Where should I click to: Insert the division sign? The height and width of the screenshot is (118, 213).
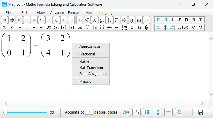click(x=34, y=28)
